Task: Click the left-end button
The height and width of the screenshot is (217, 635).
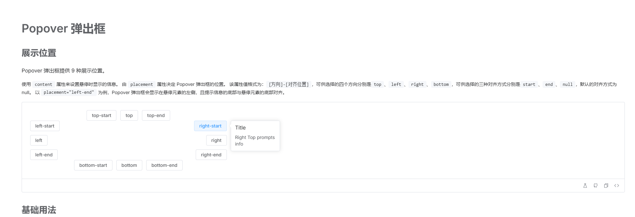Action: point(44,155)
